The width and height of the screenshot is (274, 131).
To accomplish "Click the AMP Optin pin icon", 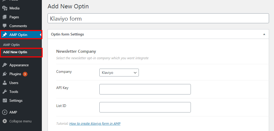I will click(x=5, y=35).
